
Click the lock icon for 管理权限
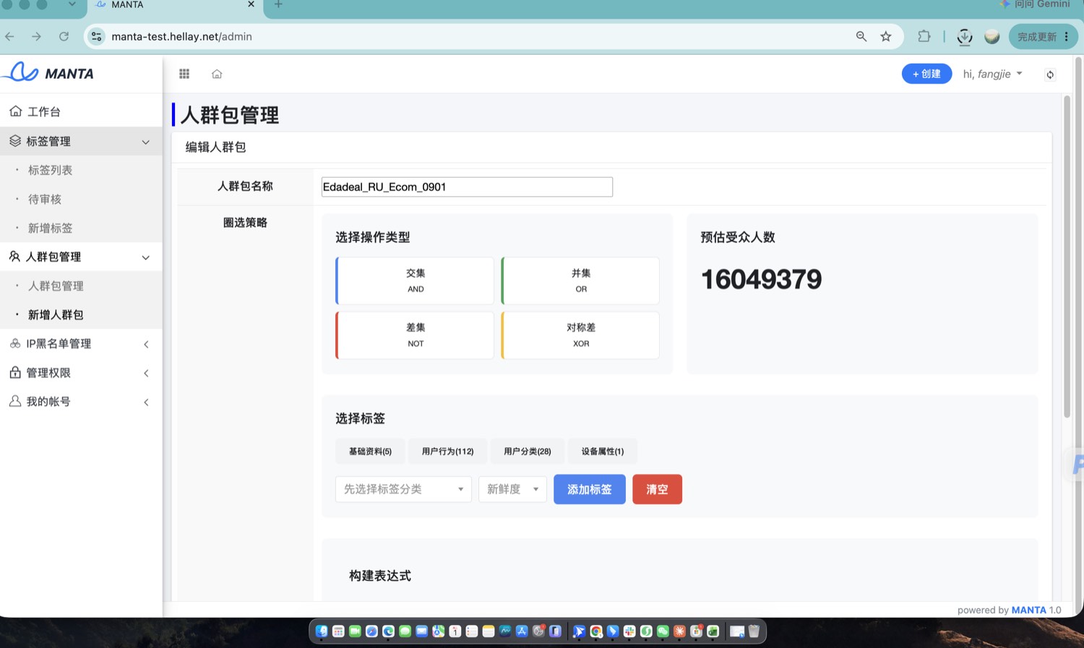[15, 373]
